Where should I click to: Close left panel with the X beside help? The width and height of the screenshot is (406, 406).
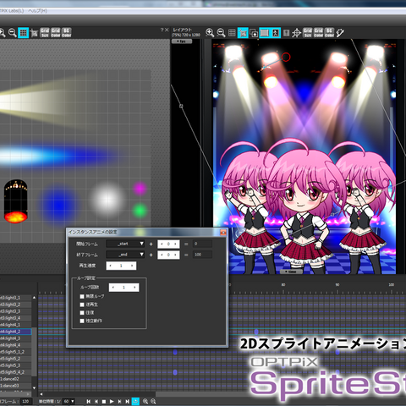pos(167,30)
